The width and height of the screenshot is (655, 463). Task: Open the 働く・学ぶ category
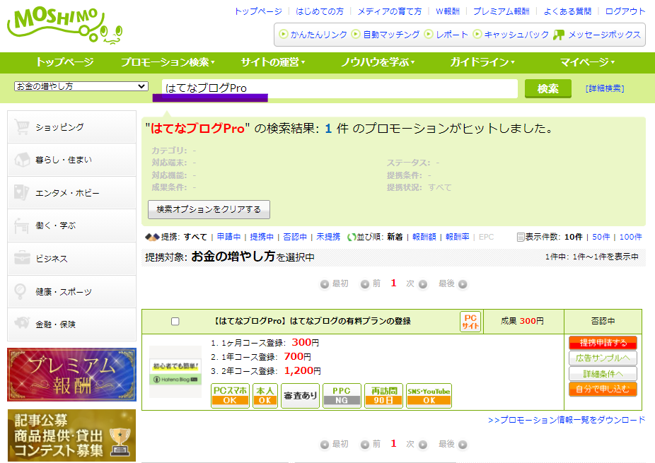72,225
